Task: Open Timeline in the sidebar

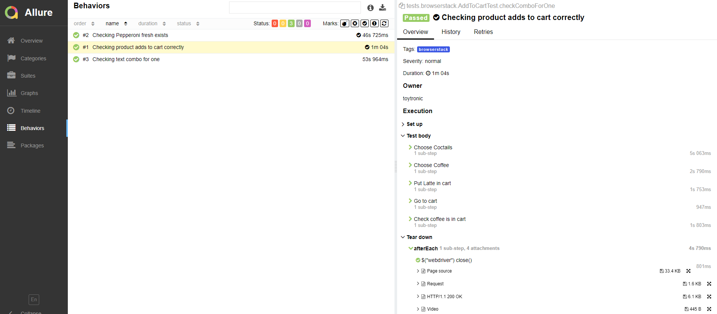Action: point(30,111)
